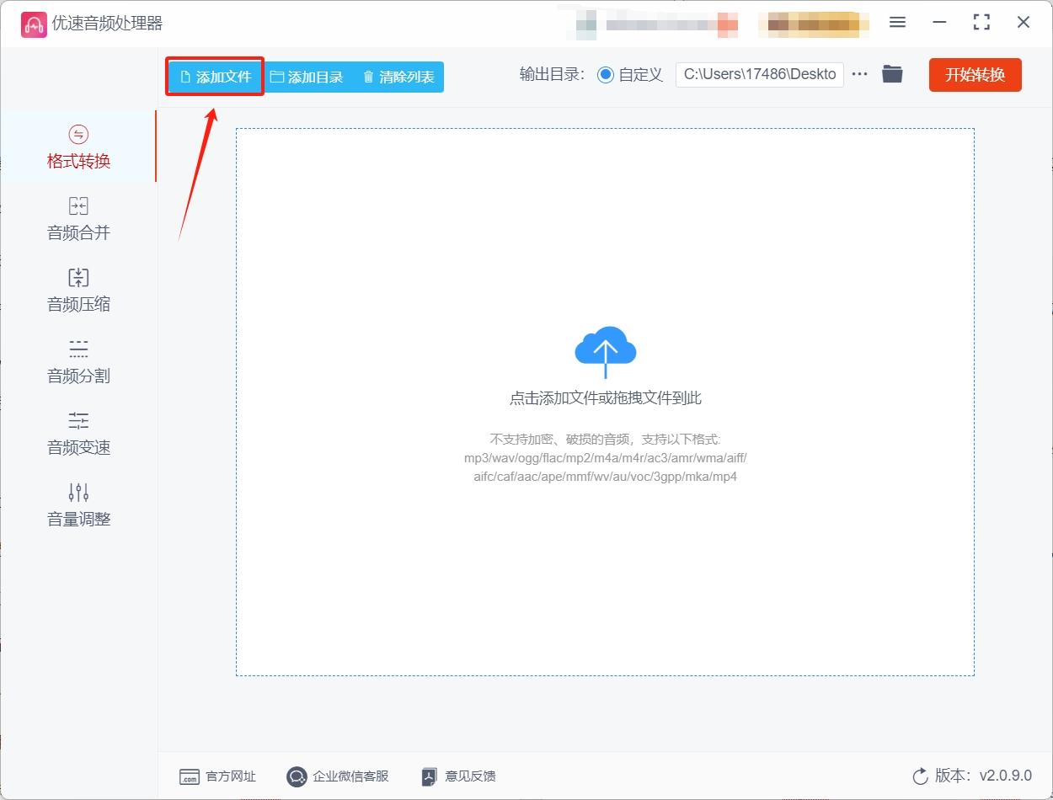Click 添加目录 to add a folder
The height and width of the screenshot is (800, 1053).
click(307, 76)
